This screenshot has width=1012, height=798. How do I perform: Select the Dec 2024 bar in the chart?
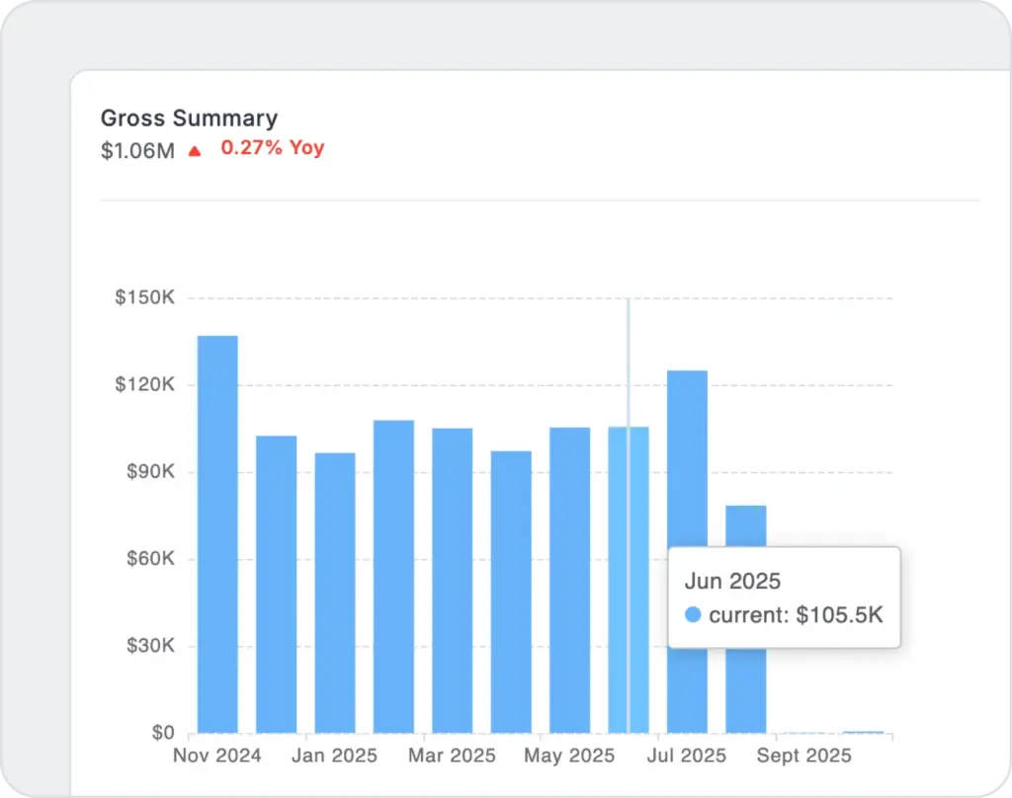point(276,583)
